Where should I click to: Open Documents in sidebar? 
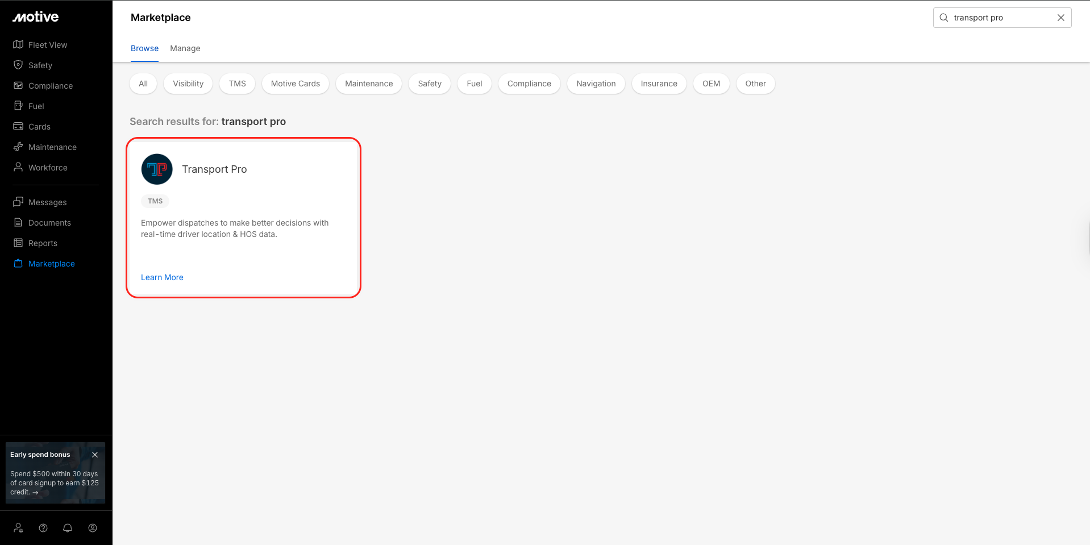tap(49, 223)
